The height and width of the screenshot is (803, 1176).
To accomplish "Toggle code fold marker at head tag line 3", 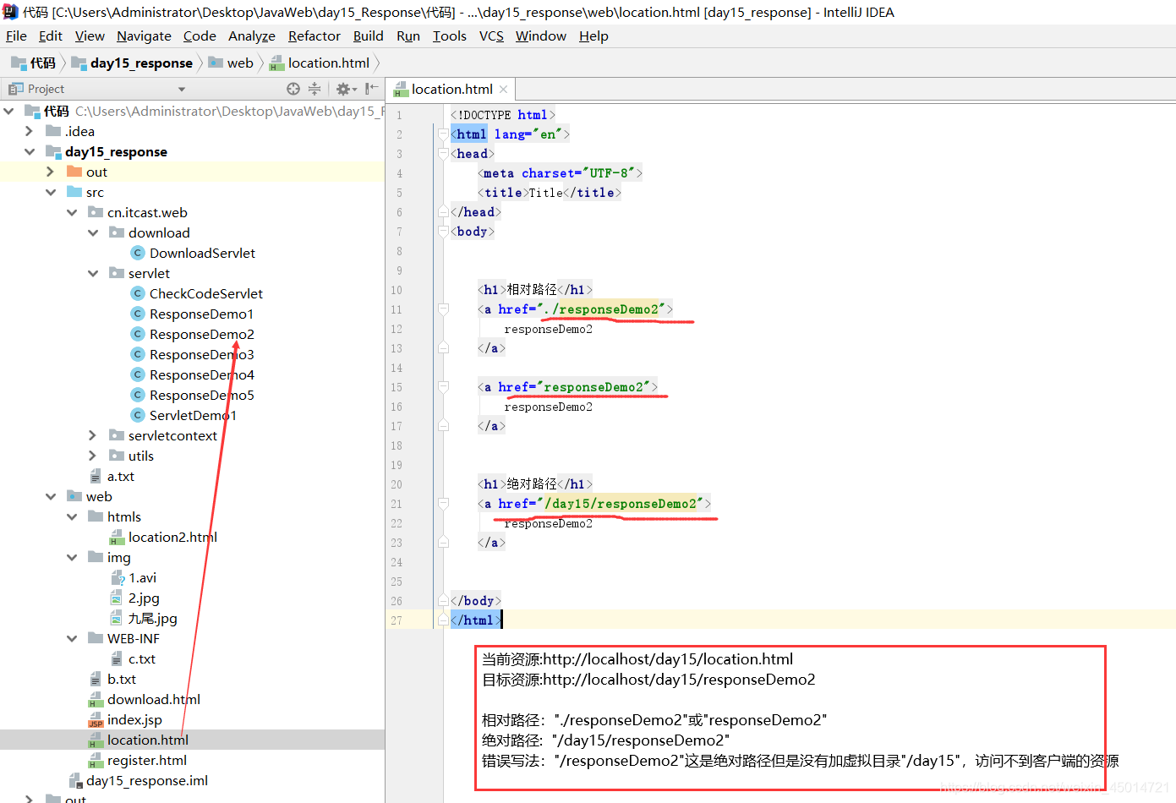I will click(443, 154).
